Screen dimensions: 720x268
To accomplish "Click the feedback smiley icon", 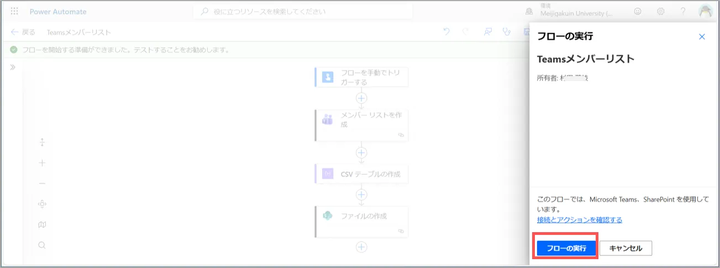I will tap(638, 12).
